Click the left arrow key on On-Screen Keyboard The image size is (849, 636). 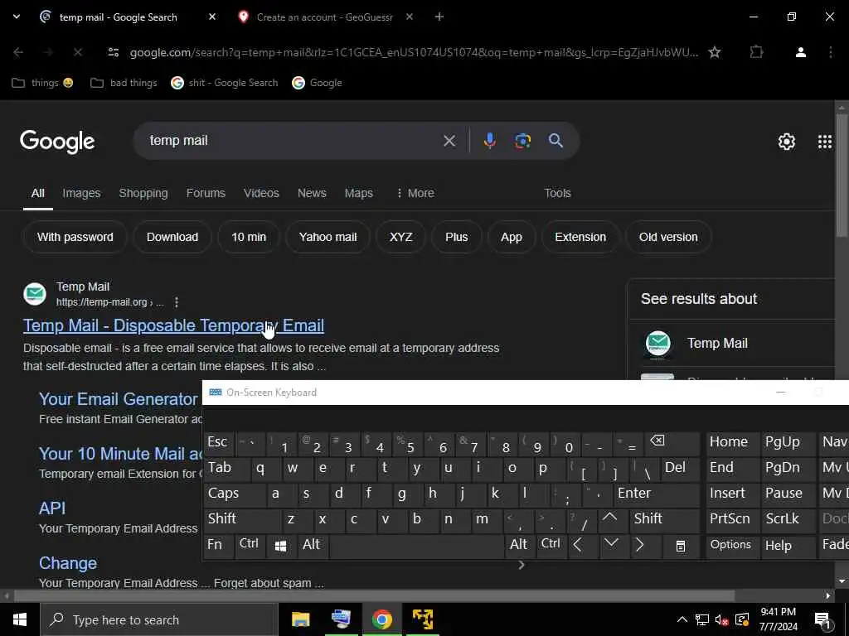pos(578,545)
